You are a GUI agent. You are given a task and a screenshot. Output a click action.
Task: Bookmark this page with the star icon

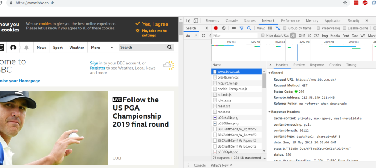point(345,3)
